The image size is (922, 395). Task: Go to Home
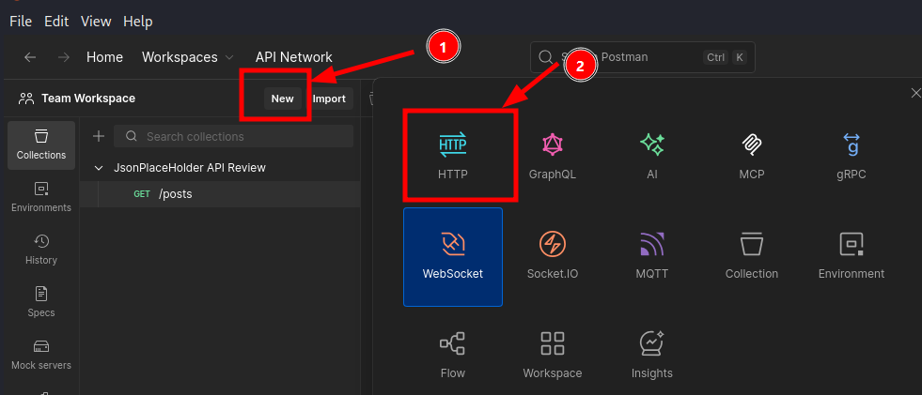pos(104,57)
